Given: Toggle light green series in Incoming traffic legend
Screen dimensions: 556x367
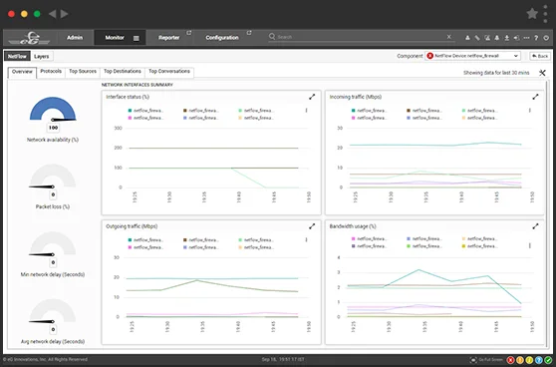Looking at the screenshot, I should coord(463,111).
